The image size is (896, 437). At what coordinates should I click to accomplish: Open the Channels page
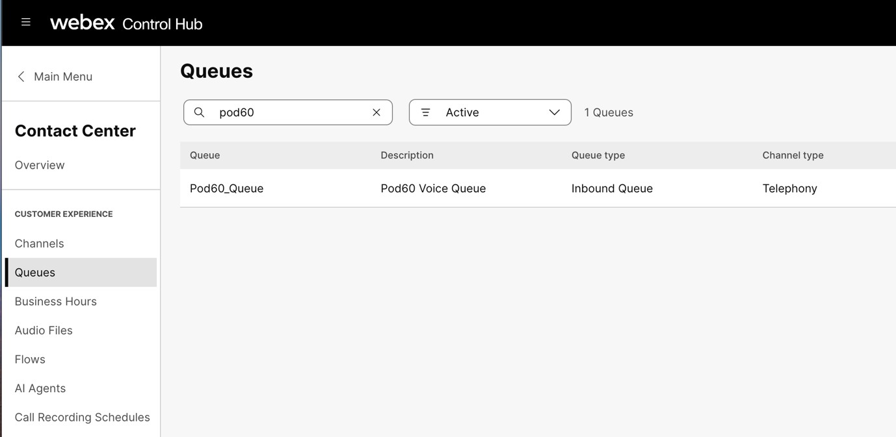[40, 243]
